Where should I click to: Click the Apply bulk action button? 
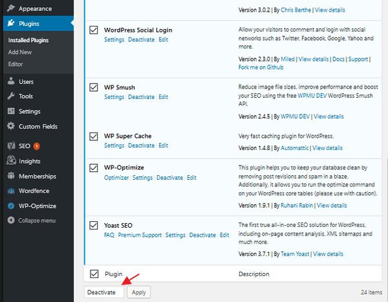click(x=138, y=292)
